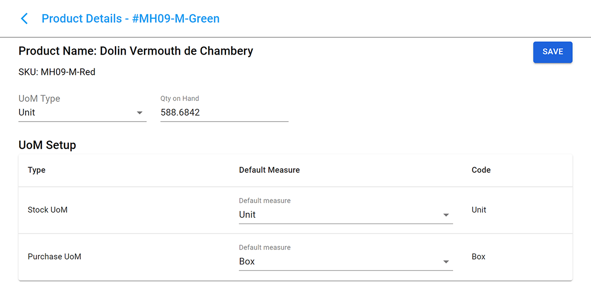Open Purchase UoM default measure select
Screen dimensions: 591x298
(340, 262)
